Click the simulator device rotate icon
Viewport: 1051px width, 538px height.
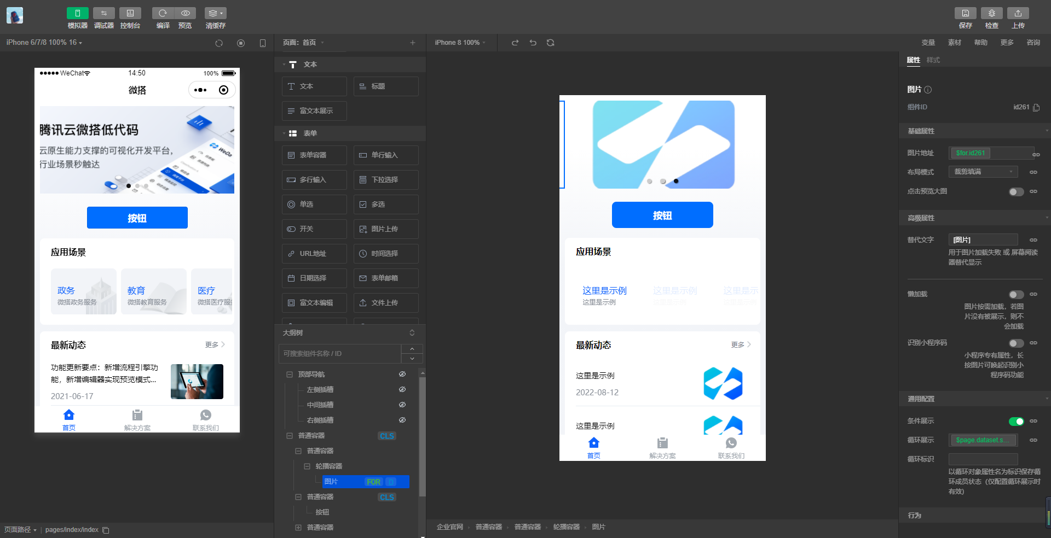click(x=263, y=43)
